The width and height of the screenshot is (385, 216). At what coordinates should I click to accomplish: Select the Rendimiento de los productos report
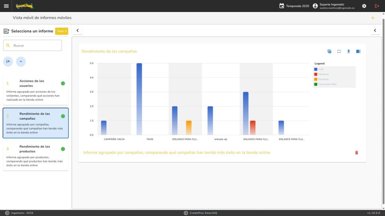tap(36, 156)
